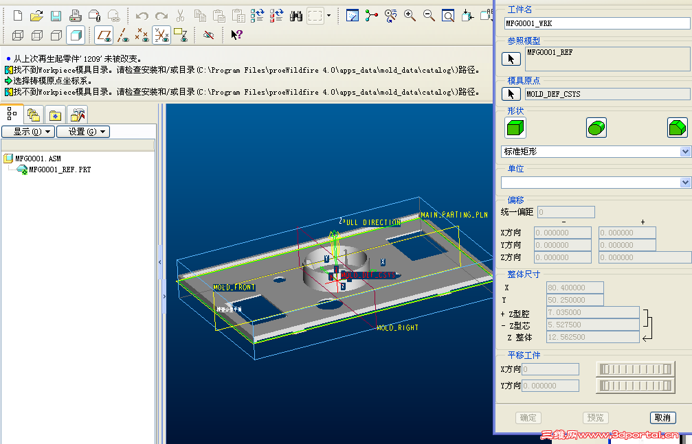Choose cylindrical workpiece shape
Viewport: 692px width, 444px height.
596,128
